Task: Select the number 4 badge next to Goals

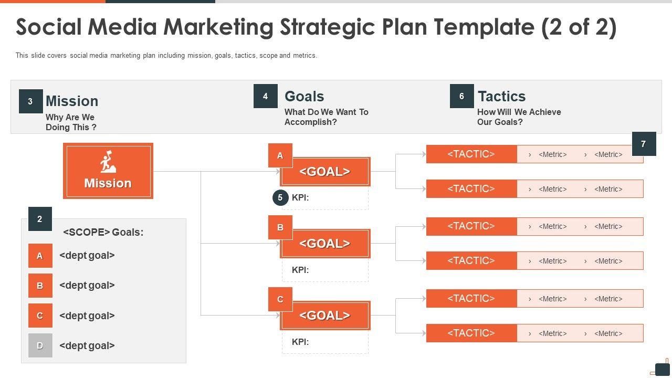Action: click(265, 96)
